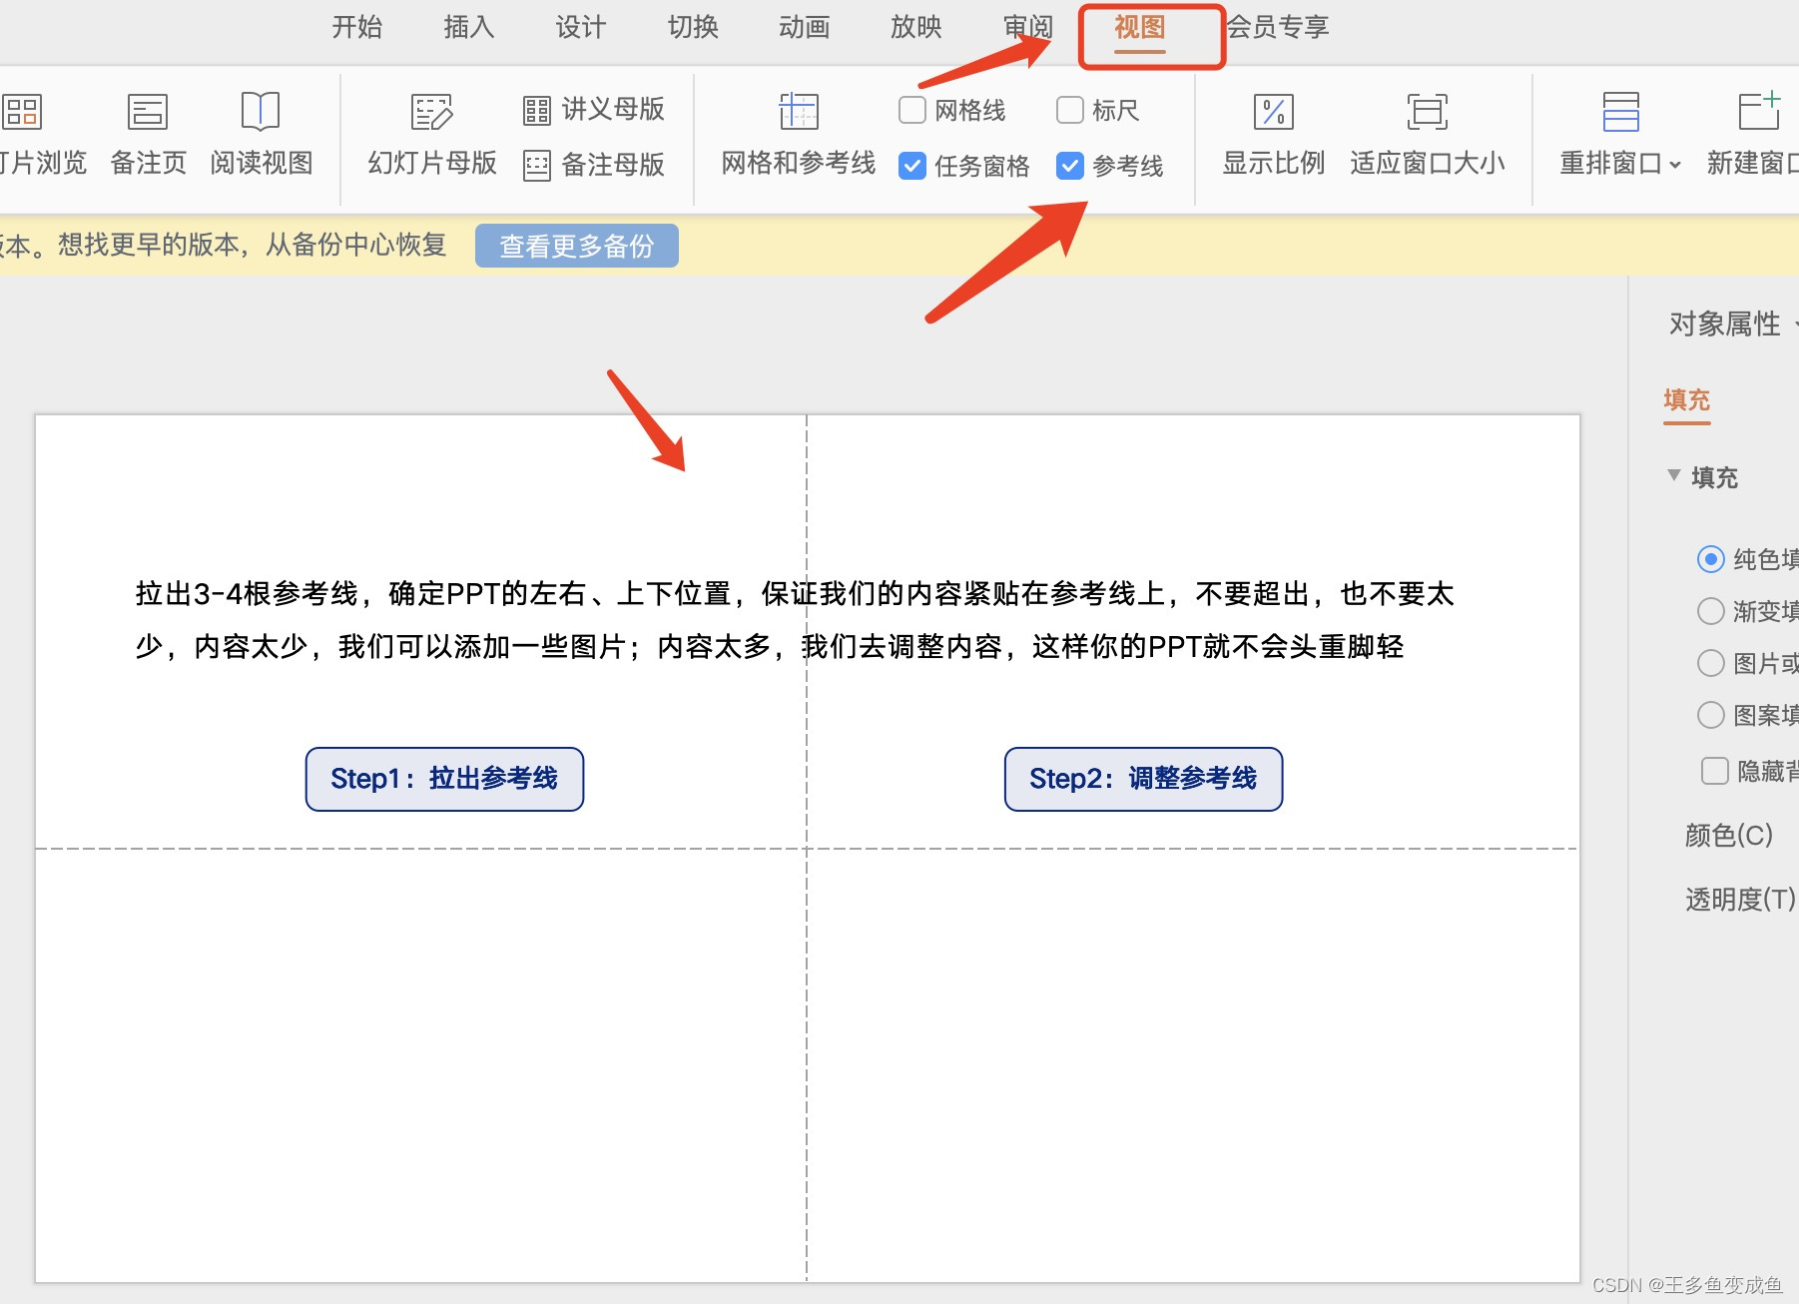
Task: Open the Zoom ratio (显示比例) dialog
Action: [1273, 136]
